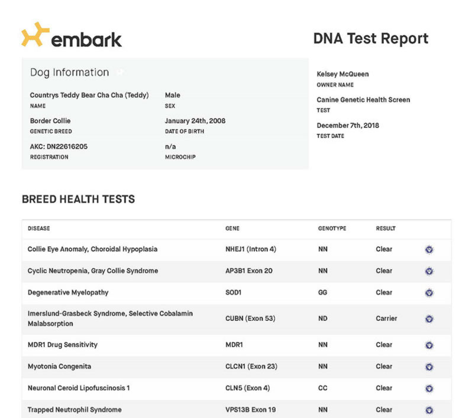The image size is (468, 418).
Task: Select the MDR1 Drug Sensitivity badge icon
Action: tap(429, 345)
